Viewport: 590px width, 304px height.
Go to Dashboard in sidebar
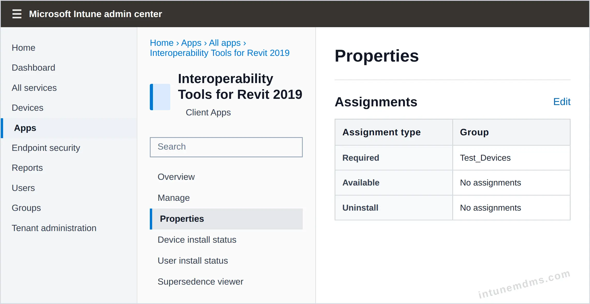click(x=33, y=68)
